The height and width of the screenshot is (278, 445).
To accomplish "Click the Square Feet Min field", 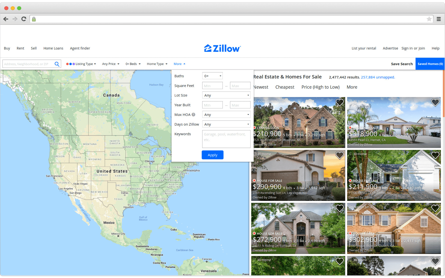I will [x=212, y=86].
